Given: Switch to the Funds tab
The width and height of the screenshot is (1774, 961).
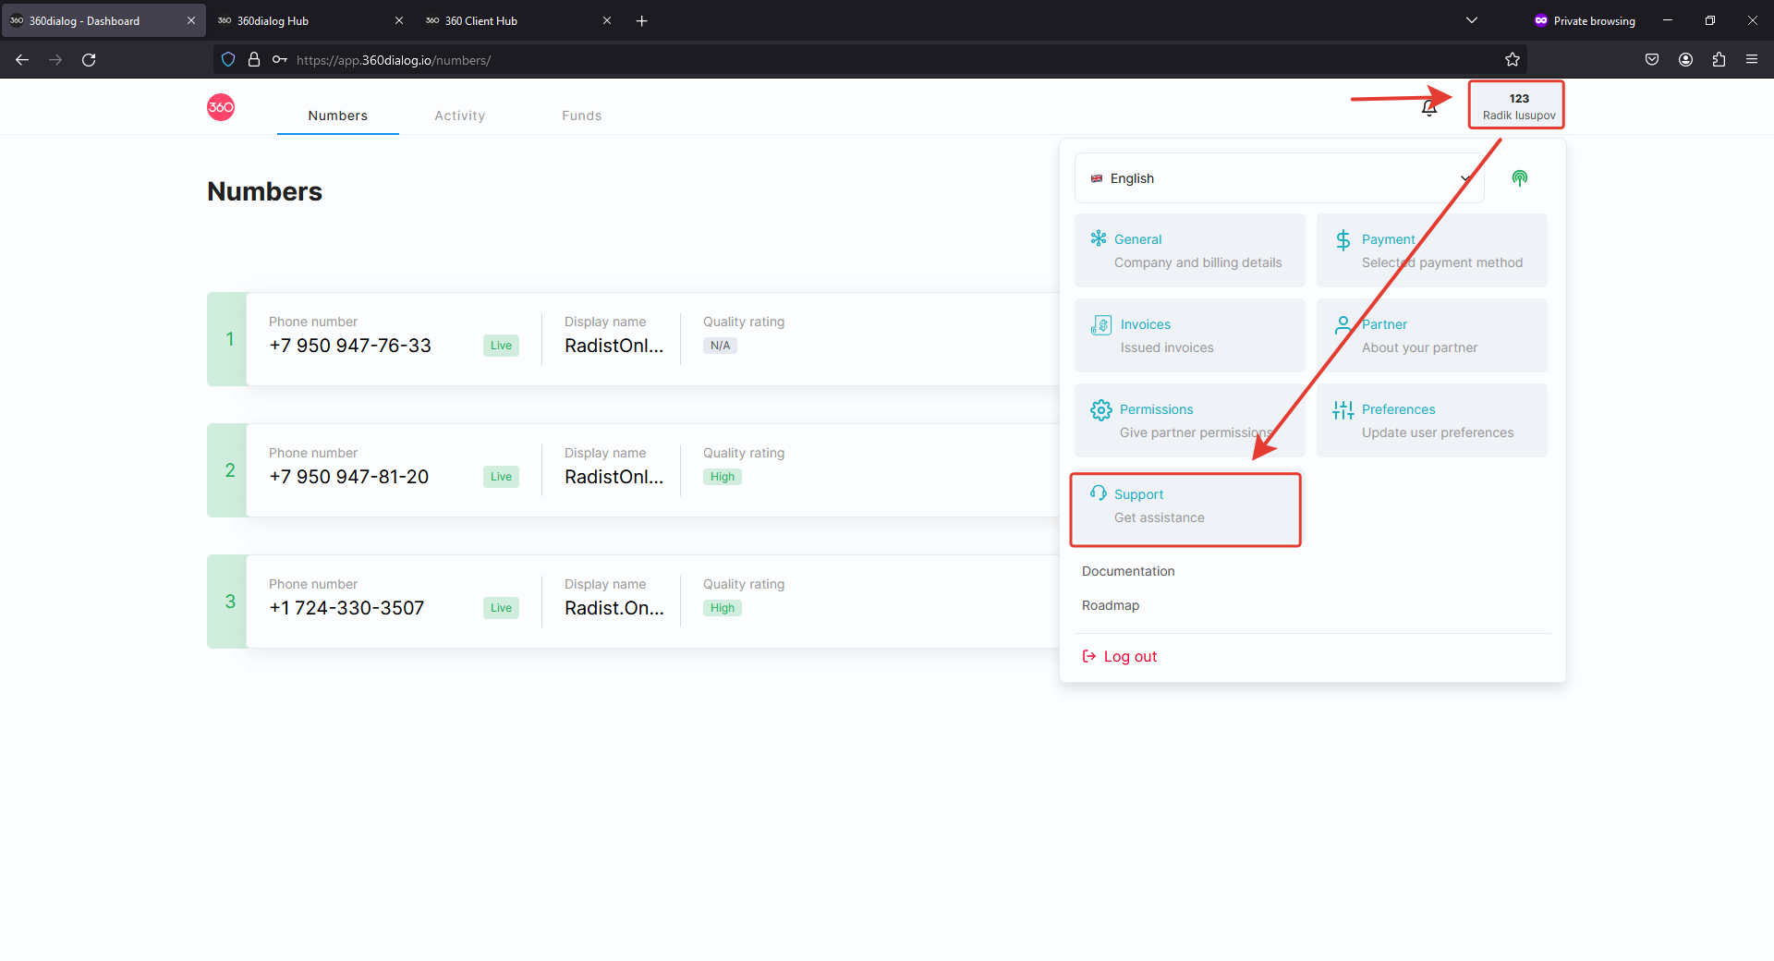Looking at the screenshot, I should [x=582, y=116].
